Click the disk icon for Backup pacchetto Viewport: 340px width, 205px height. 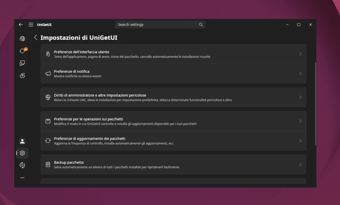(x=48, y=165)
